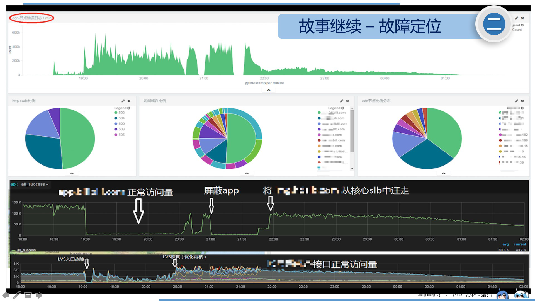Open the slide menu icon
The height and width of the screenshot is (301, 535).
28,295
